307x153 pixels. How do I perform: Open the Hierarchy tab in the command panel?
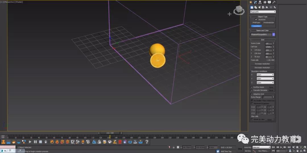point(260,2)
